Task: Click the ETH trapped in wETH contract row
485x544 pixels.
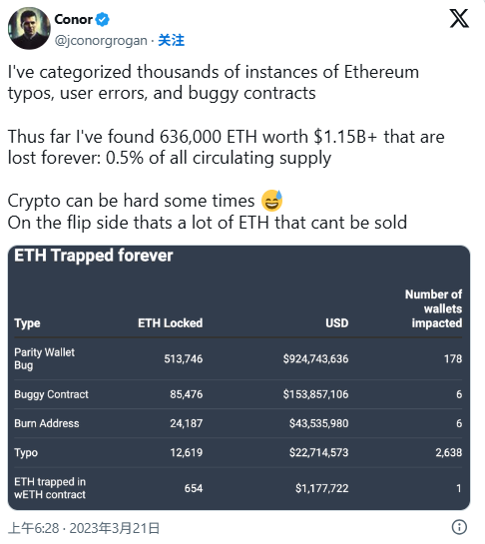Action: pyautogui.click(x=238, y=488)
